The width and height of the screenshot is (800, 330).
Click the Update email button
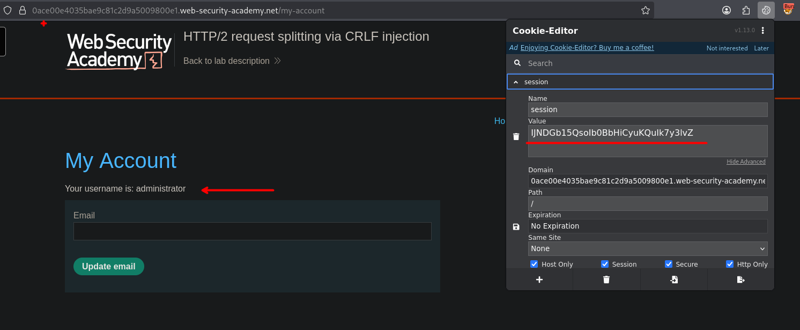(109, 267)
